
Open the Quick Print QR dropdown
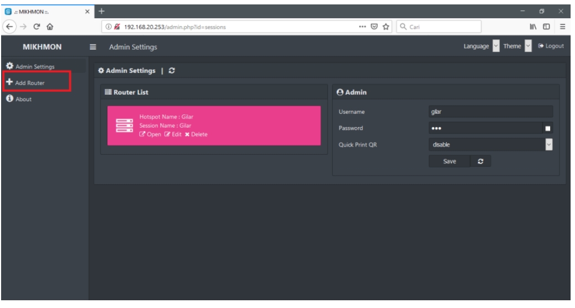490,145
